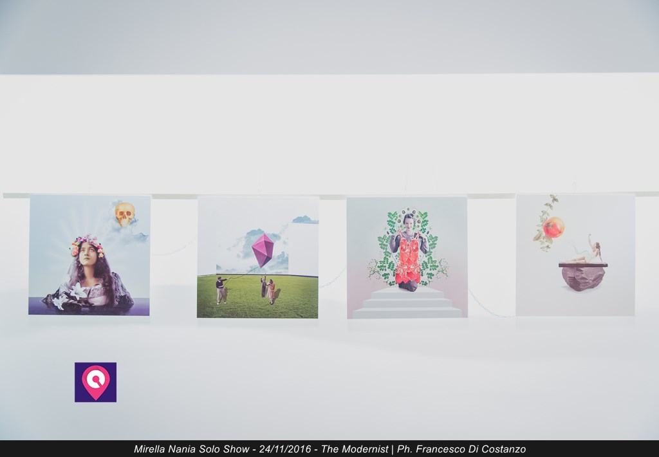Select the pink geometric kite shape

263,250
